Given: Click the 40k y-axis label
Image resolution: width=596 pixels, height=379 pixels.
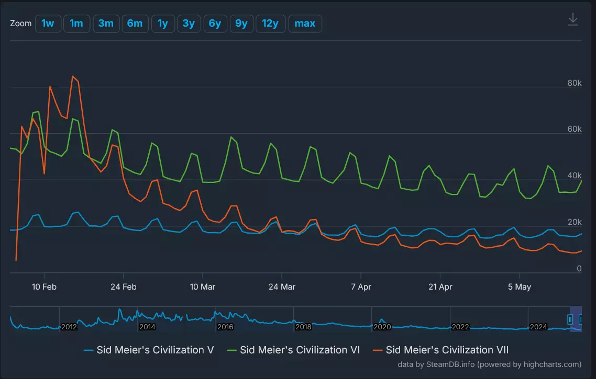Looking at the screenshot, I should point(575,175).
